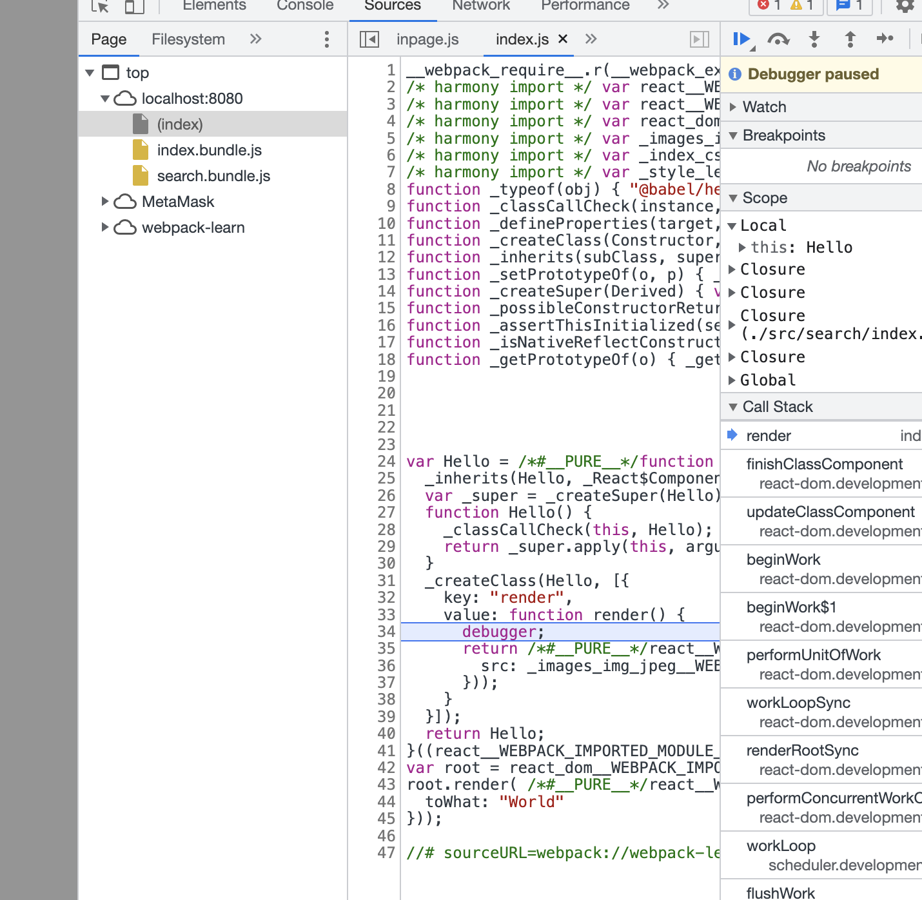Expand the MetaMask tree node
Image resolution: width=922 pixels, height=900 pixels.
[x=105, y=202]
